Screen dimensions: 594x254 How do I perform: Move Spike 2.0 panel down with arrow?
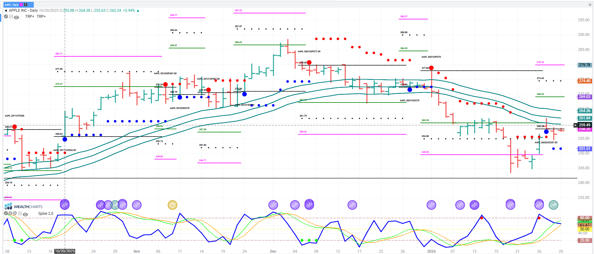pyautogui.click(x=11, y=213)
